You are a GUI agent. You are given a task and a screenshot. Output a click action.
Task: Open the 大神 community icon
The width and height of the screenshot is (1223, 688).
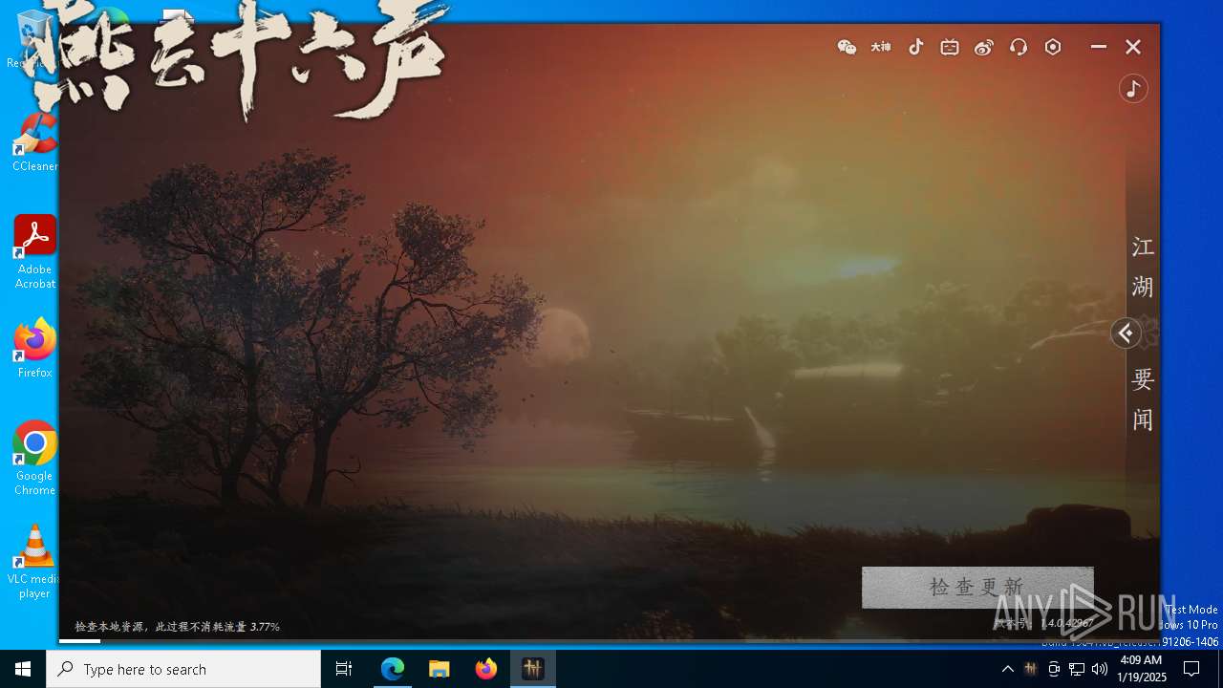pyautogui.click(x=881, y=47)
